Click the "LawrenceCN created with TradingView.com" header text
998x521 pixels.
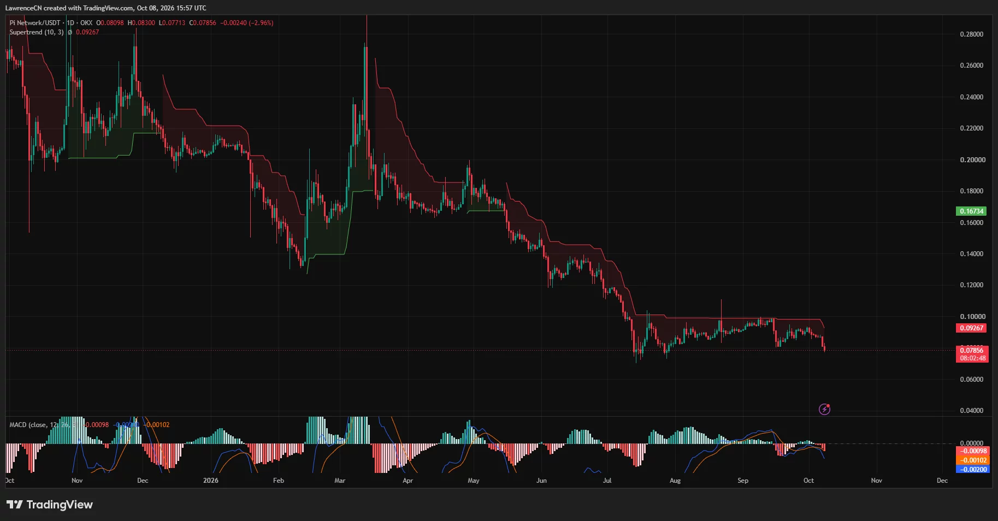pos(69,8)
